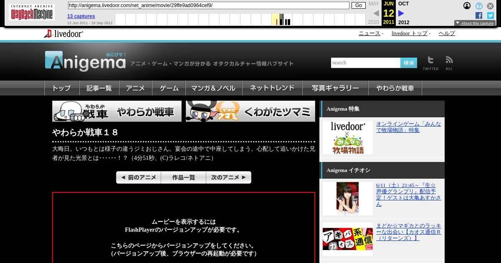Image resolution: width=501 pixels, height=263 pixels.
Task: Open the Wayback help question mark icon
Action: [479, 6]
